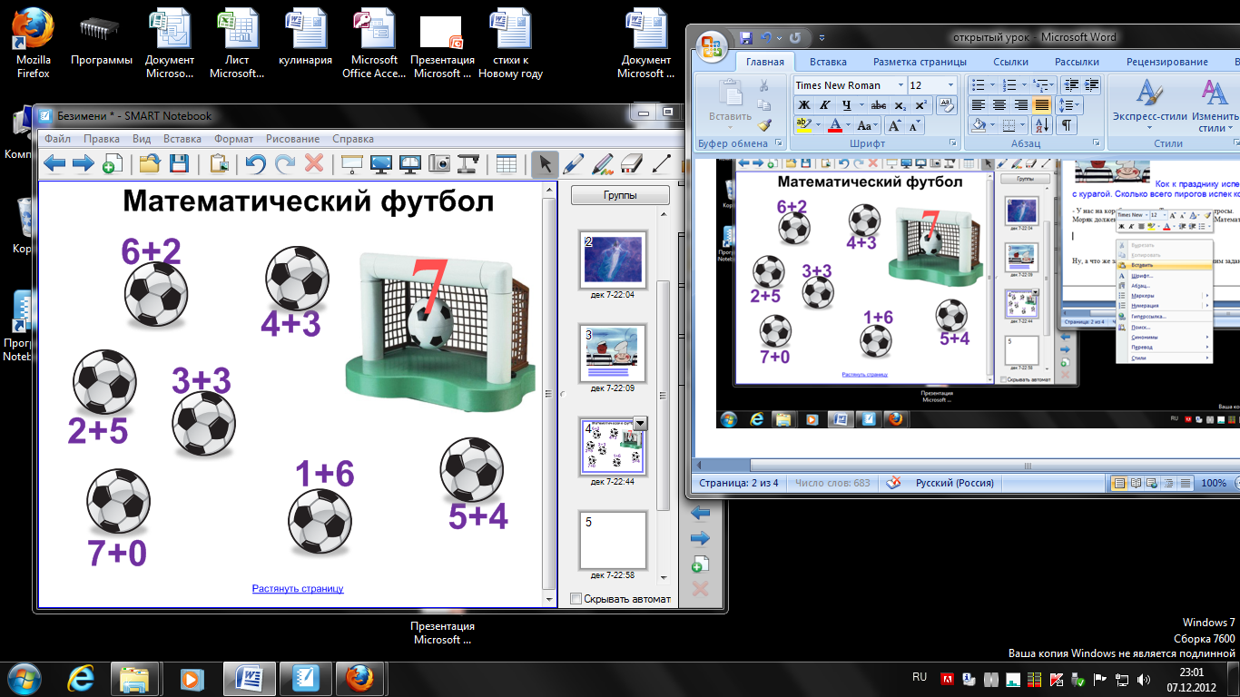Switch to full screen view in Notebook
Screen dimensions: 1240x697
381,163
